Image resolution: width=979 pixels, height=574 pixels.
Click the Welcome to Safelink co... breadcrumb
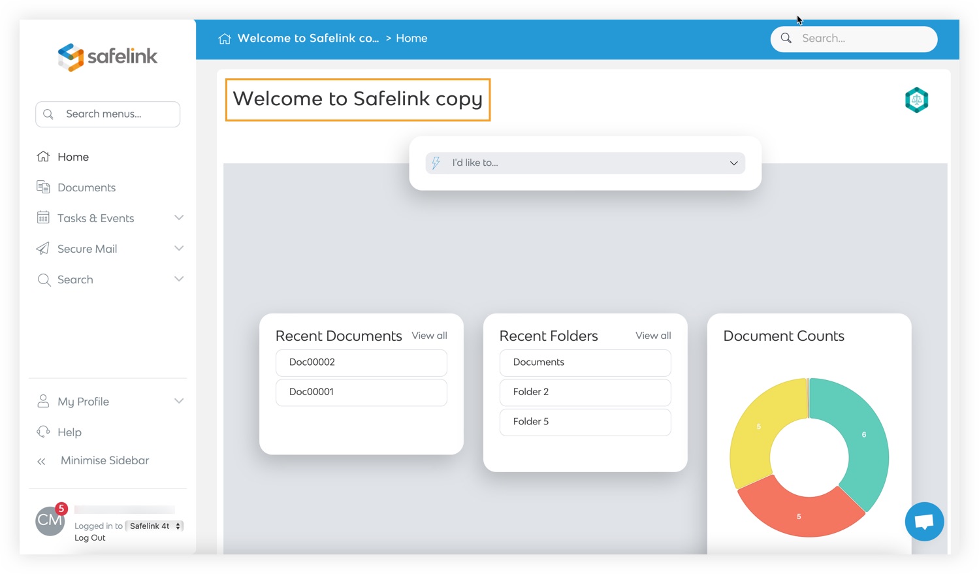click(x=308, y=38)
